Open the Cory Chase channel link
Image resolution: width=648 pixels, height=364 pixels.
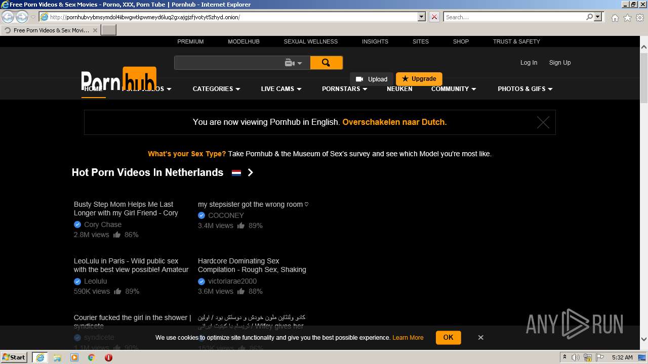tap(103, 224)
